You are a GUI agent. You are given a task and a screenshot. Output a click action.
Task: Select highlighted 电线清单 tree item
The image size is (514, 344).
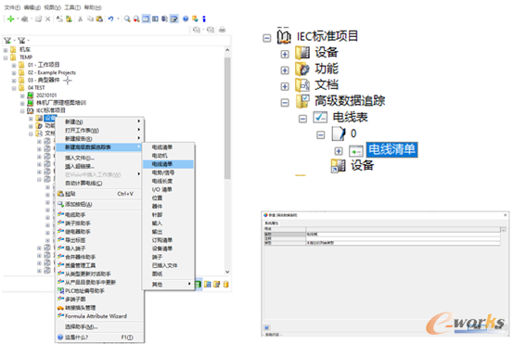[392, 149]
